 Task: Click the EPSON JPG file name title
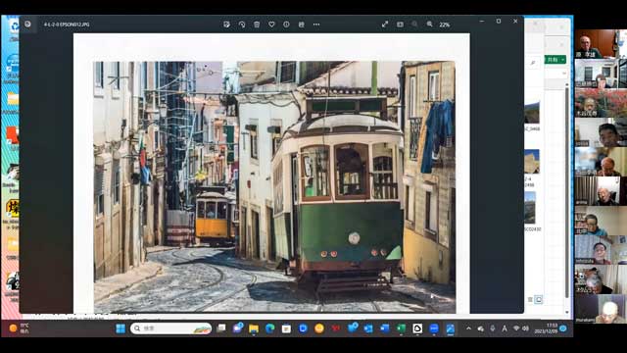[67, 25]
